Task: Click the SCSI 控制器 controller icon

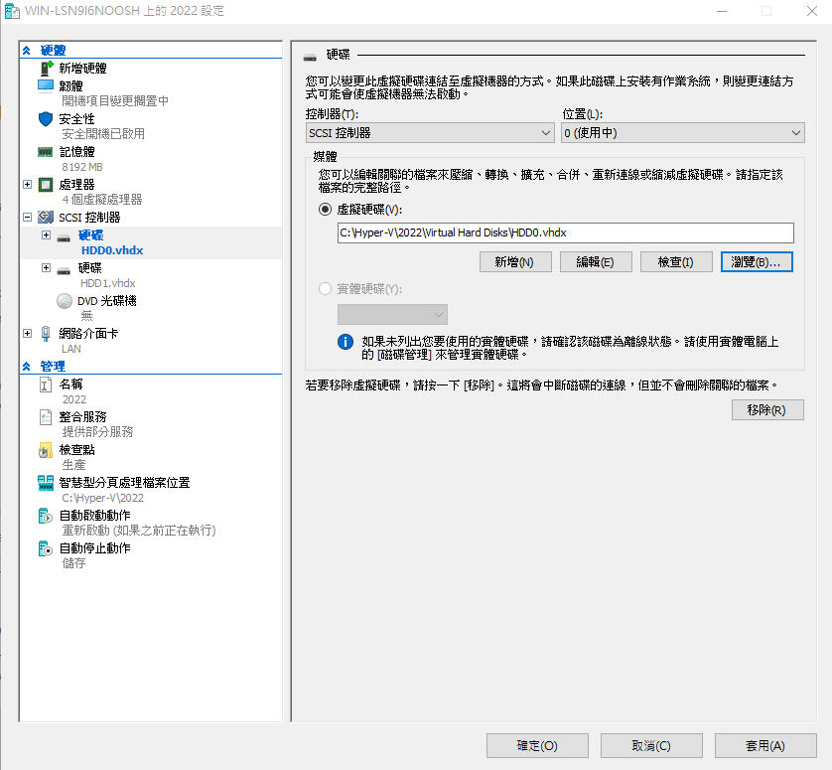Action: point(46,217)
